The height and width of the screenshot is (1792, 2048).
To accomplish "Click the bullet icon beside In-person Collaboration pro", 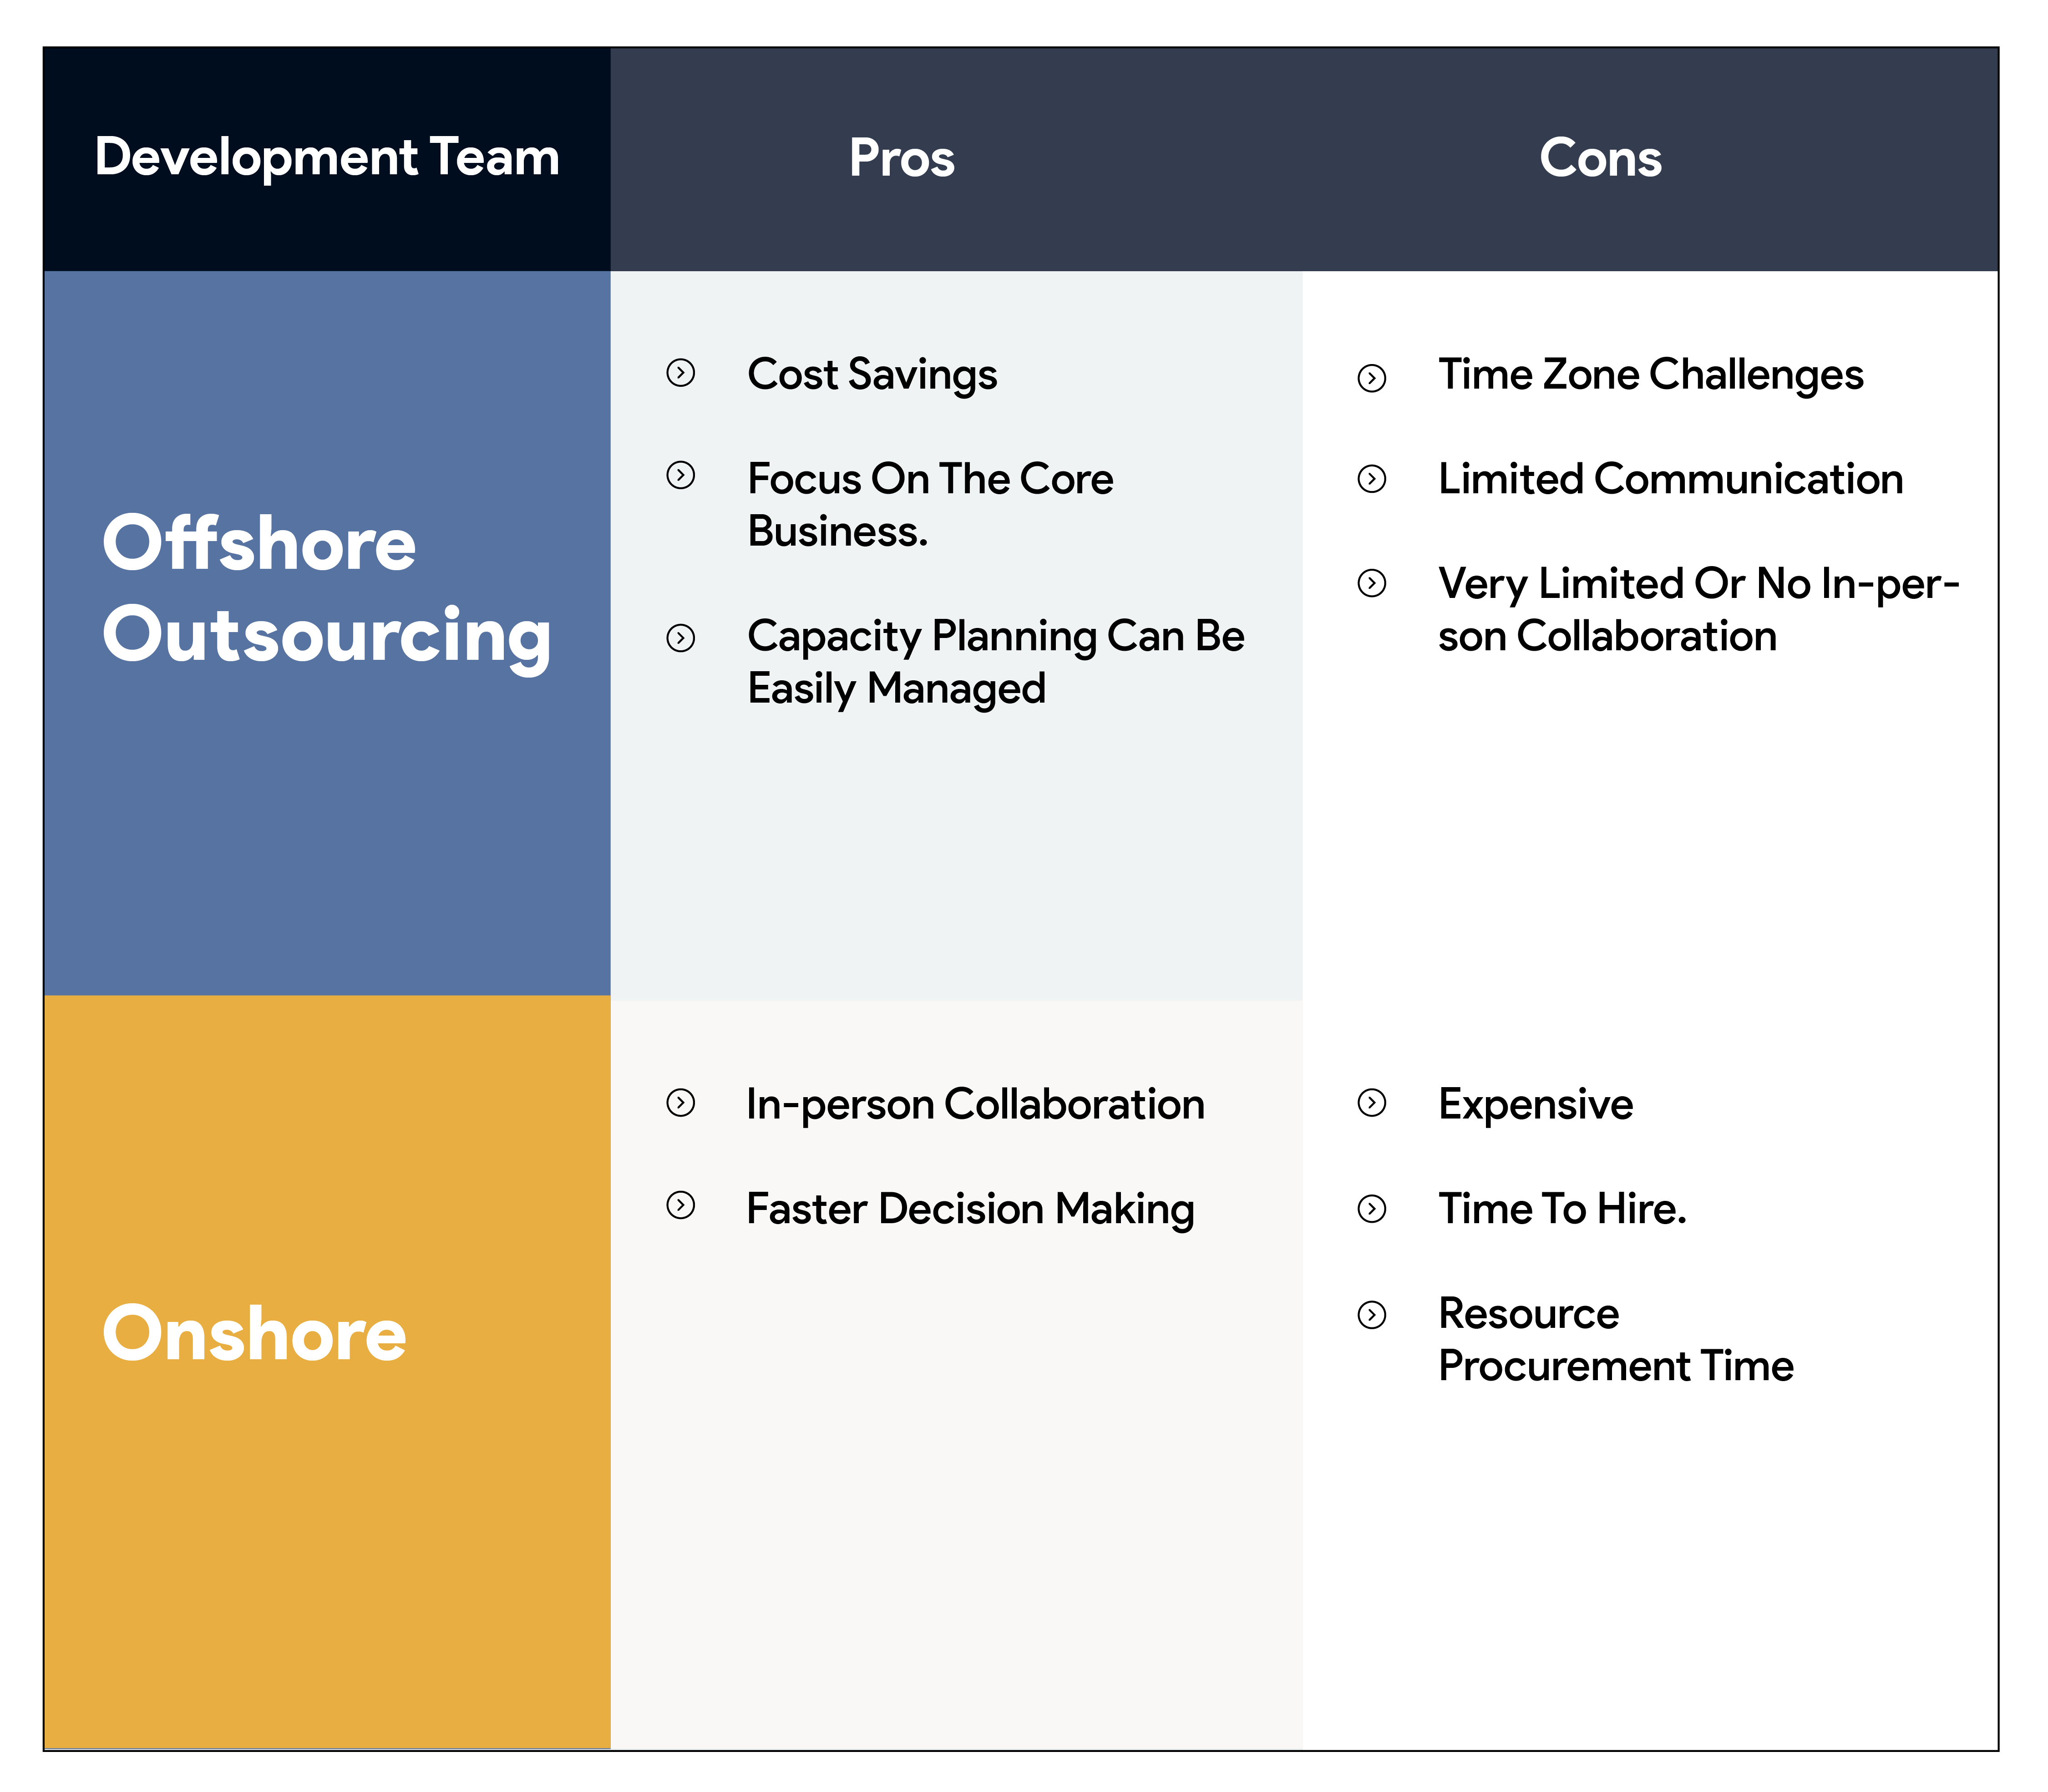I will (680, 1103).
